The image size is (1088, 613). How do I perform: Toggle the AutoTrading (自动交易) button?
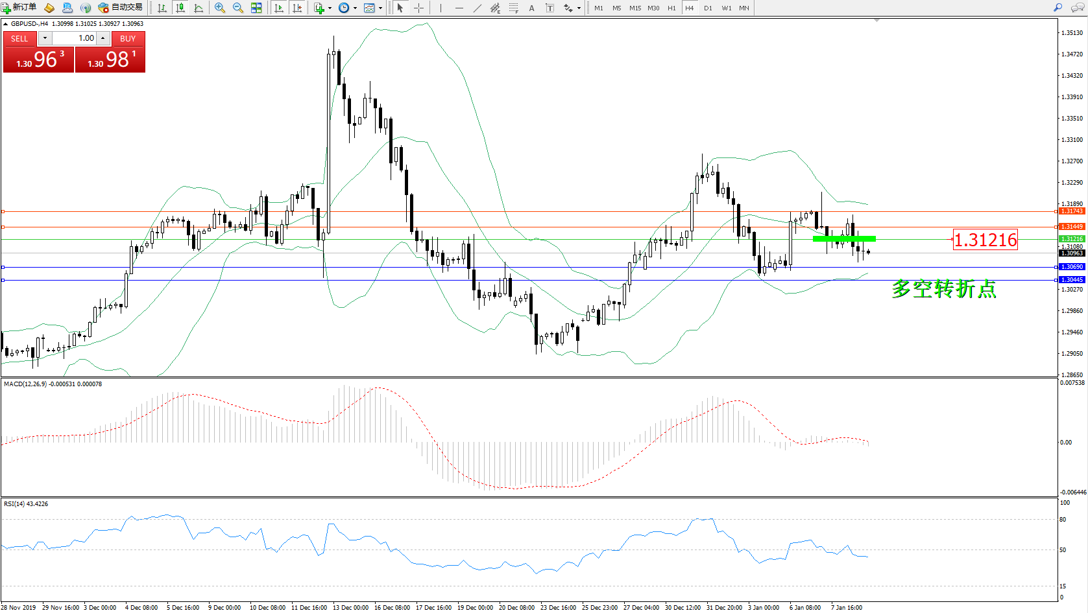(x=120, y=8)
